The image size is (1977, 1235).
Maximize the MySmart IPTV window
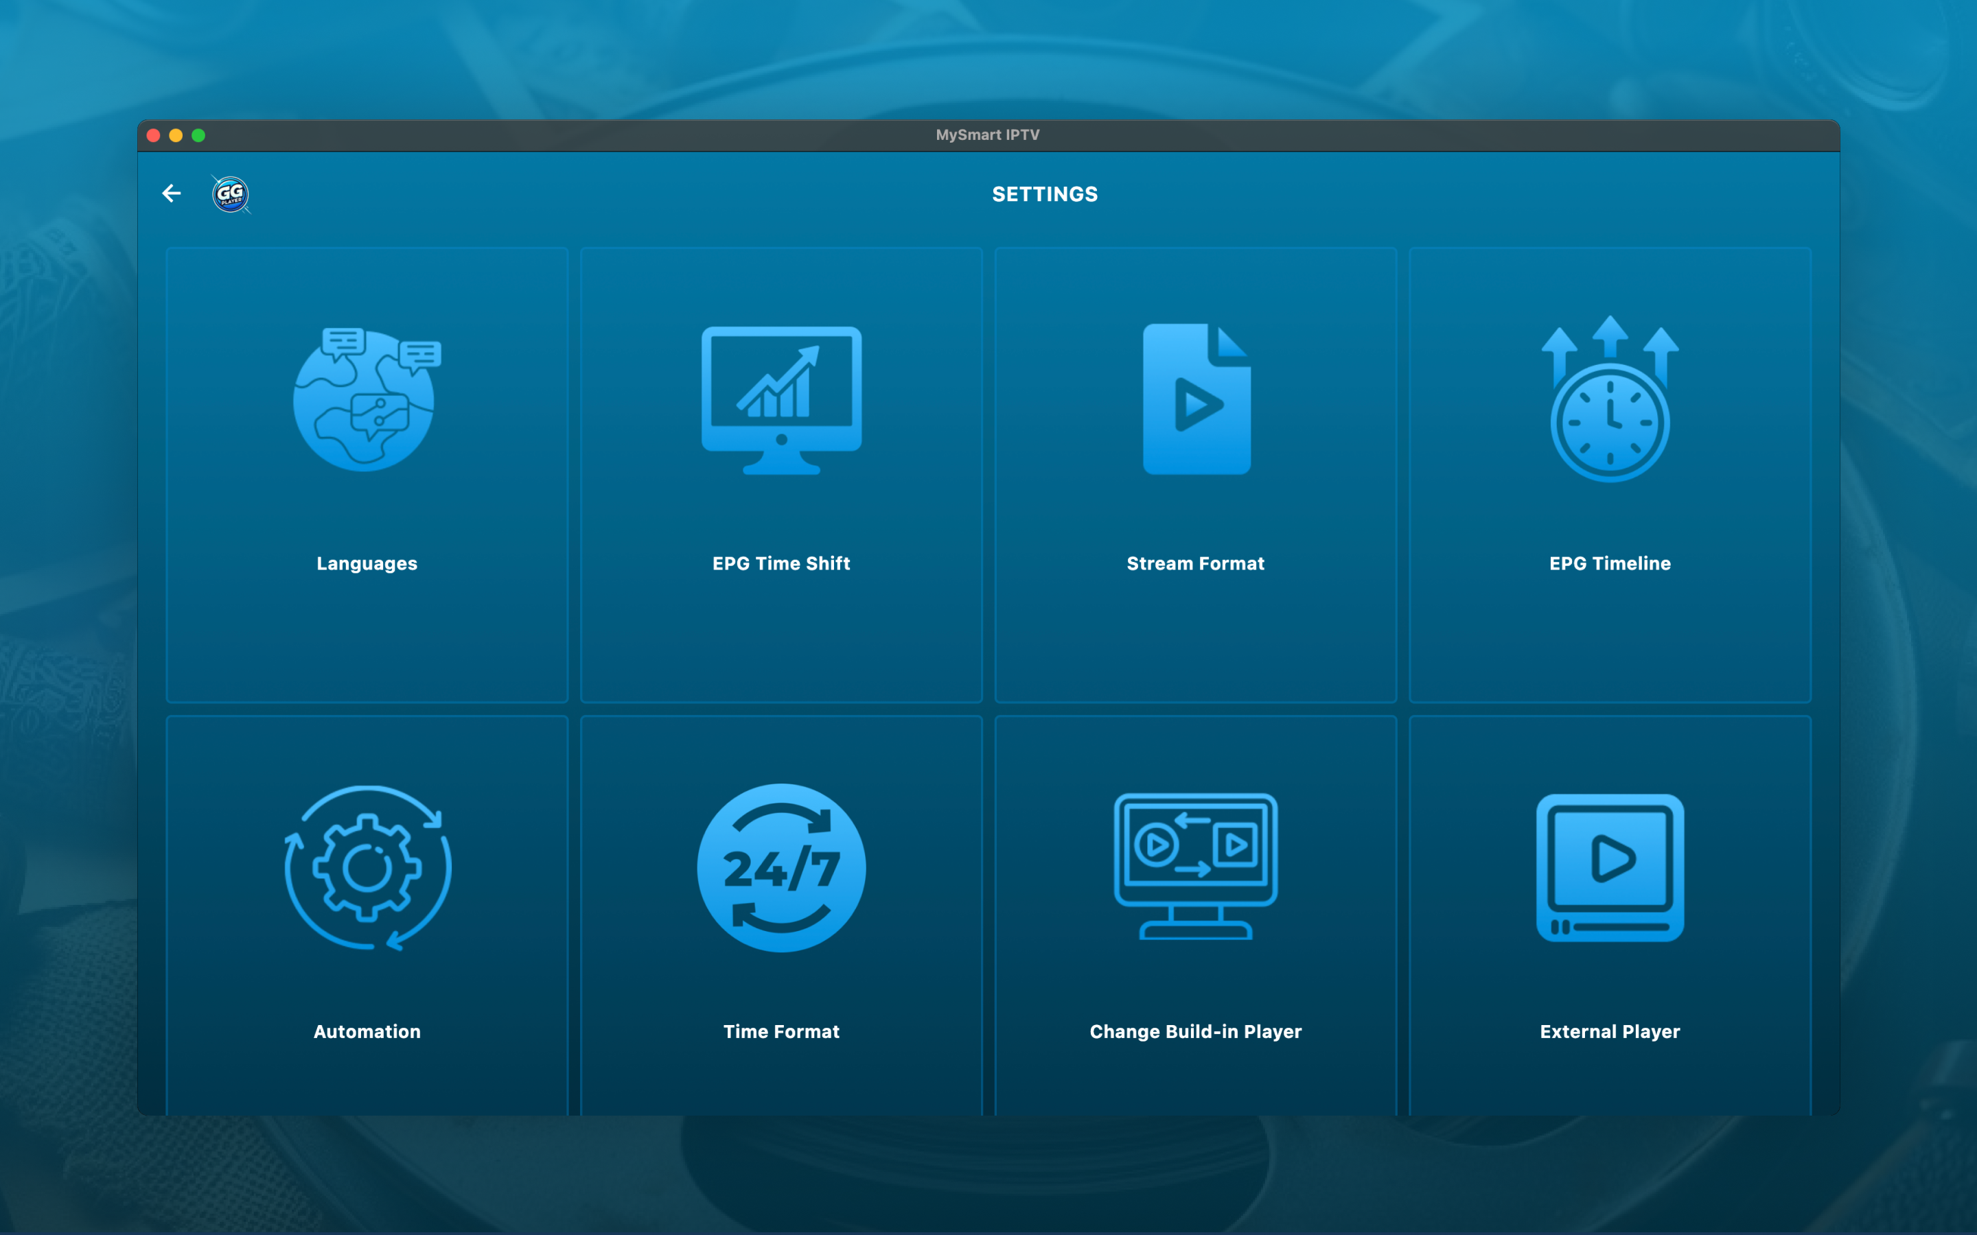tap(198, 136)
